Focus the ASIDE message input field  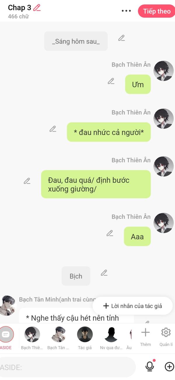tap(67, 367)
